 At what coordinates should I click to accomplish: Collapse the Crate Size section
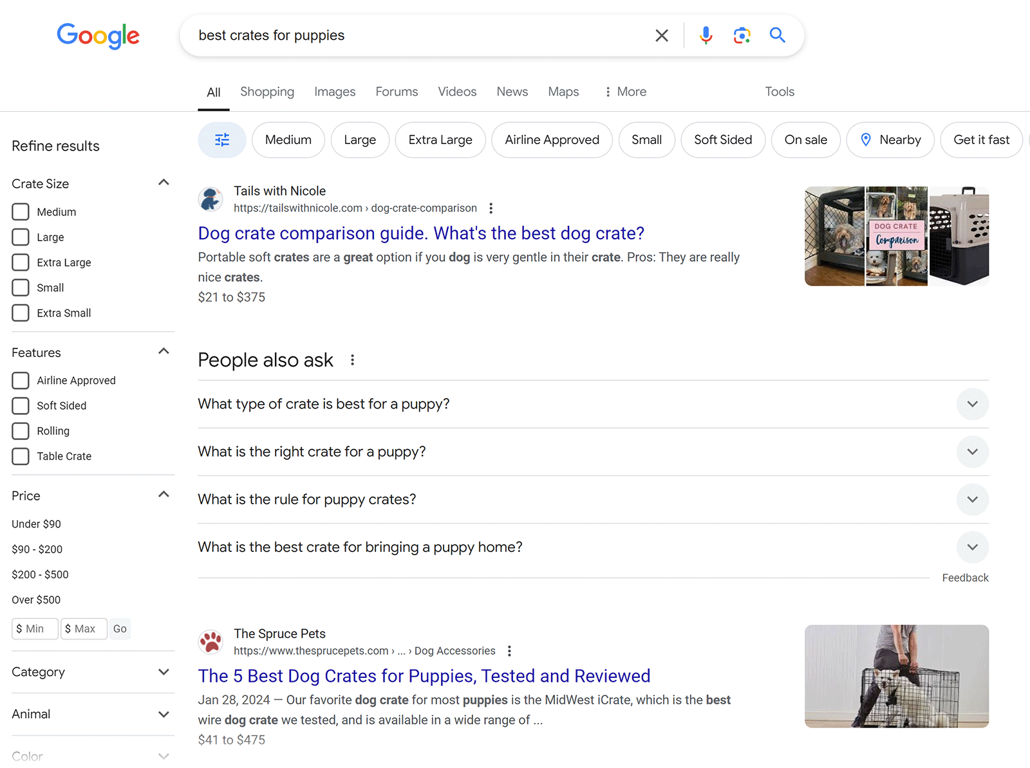point(164,182)
